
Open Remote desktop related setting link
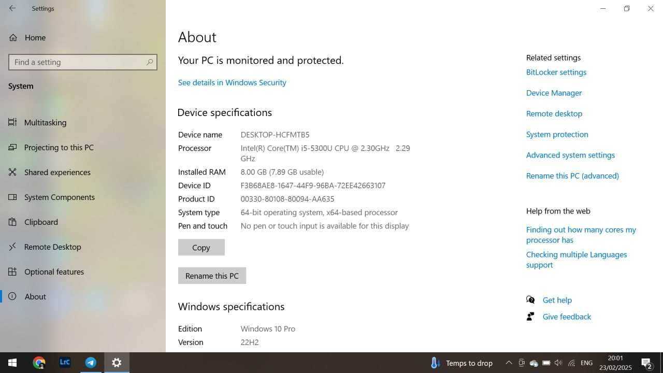(x=554, y=113)
